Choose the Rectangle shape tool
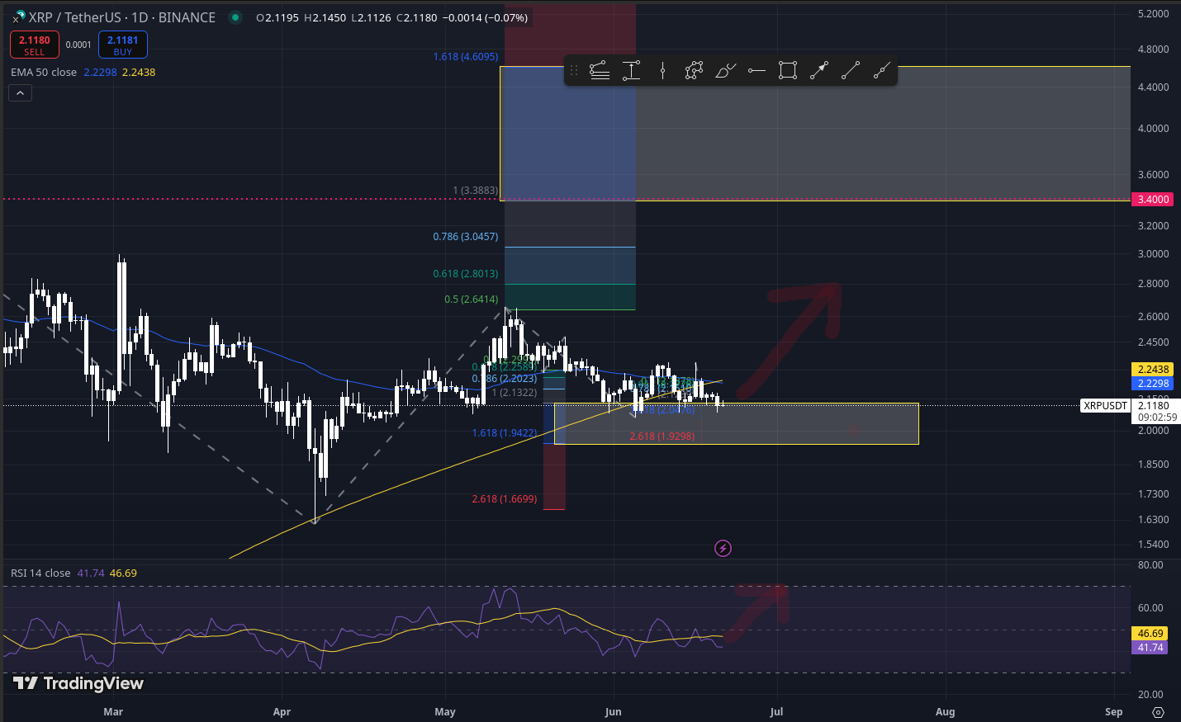1181x722 pixels. click(x=788, y=71)
